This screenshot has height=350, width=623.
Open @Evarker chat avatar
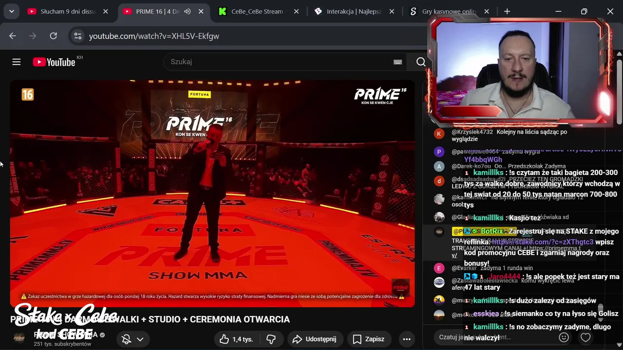pyautogui.click(x=439, y=268)
